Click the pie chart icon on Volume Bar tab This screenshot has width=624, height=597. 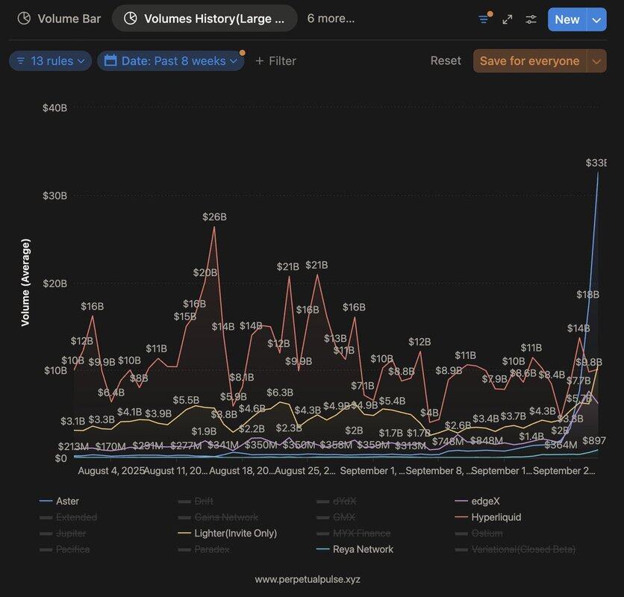tap(25, 19)
